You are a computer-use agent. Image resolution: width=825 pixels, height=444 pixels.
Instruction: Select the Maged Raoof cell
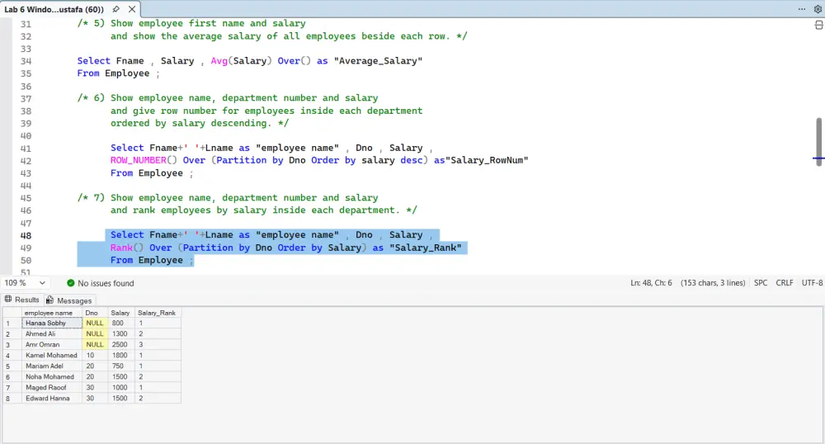tap(52, 388)
